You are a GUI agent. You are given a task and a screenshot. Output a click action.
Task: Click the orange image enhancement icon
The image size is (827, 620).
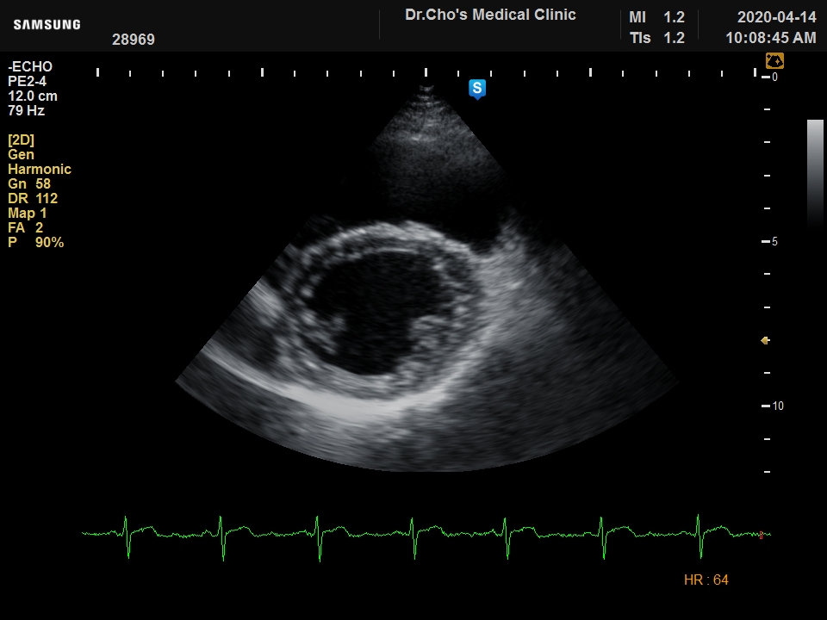click(774, 61)
